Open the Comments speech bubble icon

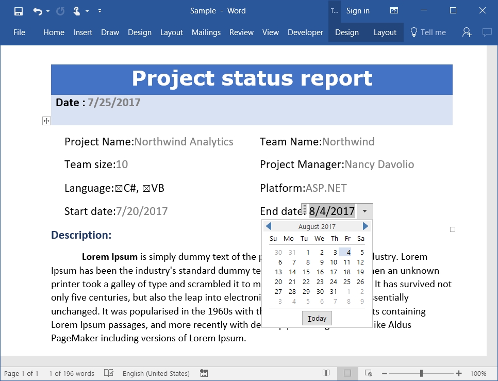pos(487,32)
